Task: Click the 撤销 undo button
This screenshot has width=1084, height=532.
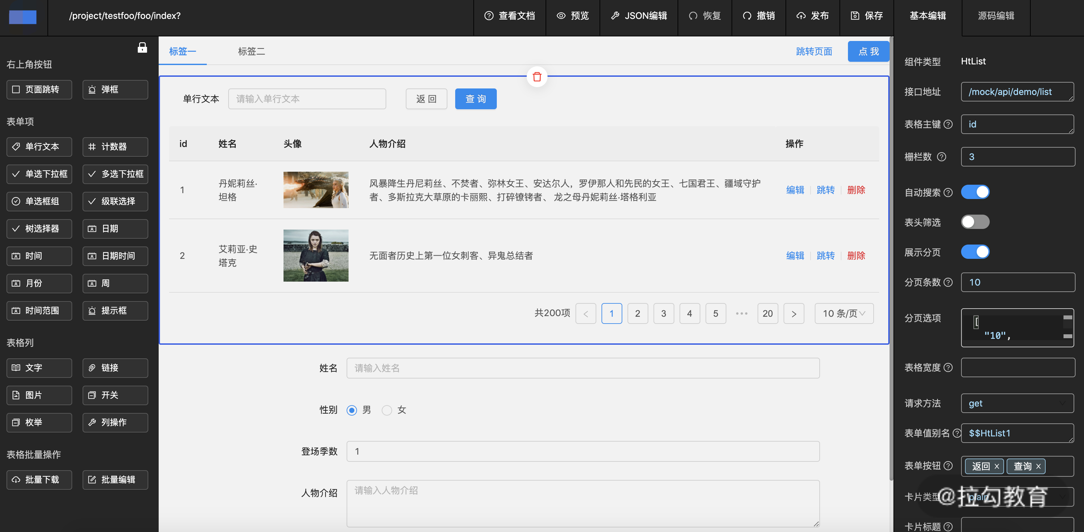Action: [x=759, y=16]
